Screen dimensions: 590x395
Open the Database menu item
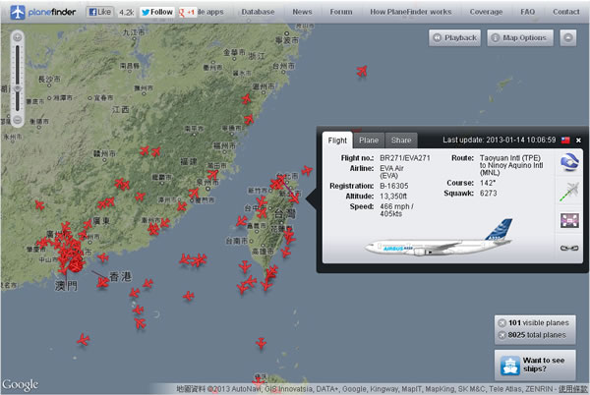point(258,12)
